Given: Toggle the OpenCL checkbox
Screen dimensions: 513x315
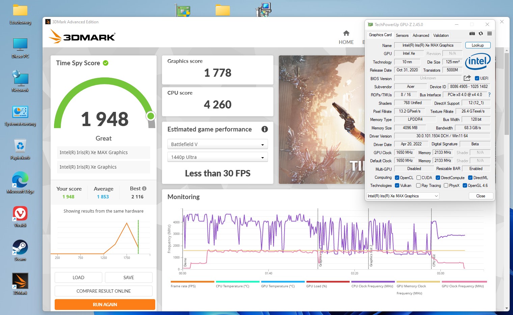Looking at the screenshot, I should coord(397,177).
